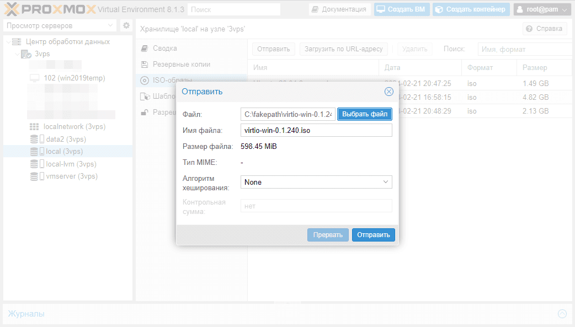This screenshot has width=575, height=327.
Task: Click the Создать ВМ button
Action: pos(401,9)
